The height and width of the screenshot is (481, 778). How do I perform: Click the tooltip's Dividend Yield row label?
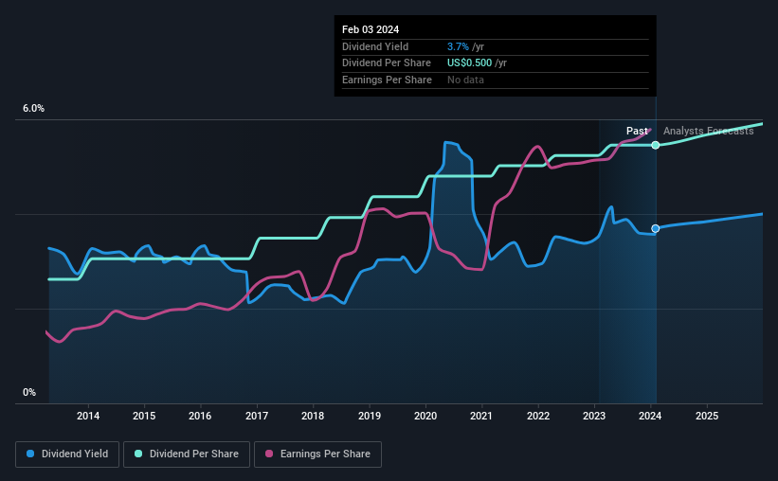(375, 46)
